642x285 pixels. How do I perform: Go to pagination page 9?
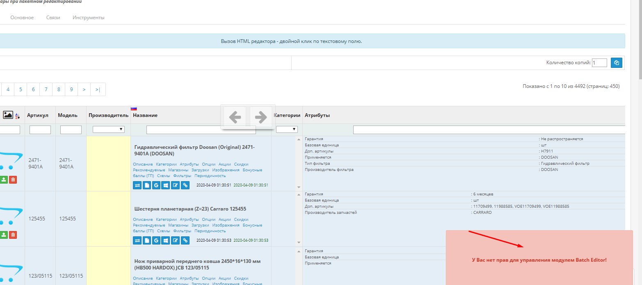71,89
